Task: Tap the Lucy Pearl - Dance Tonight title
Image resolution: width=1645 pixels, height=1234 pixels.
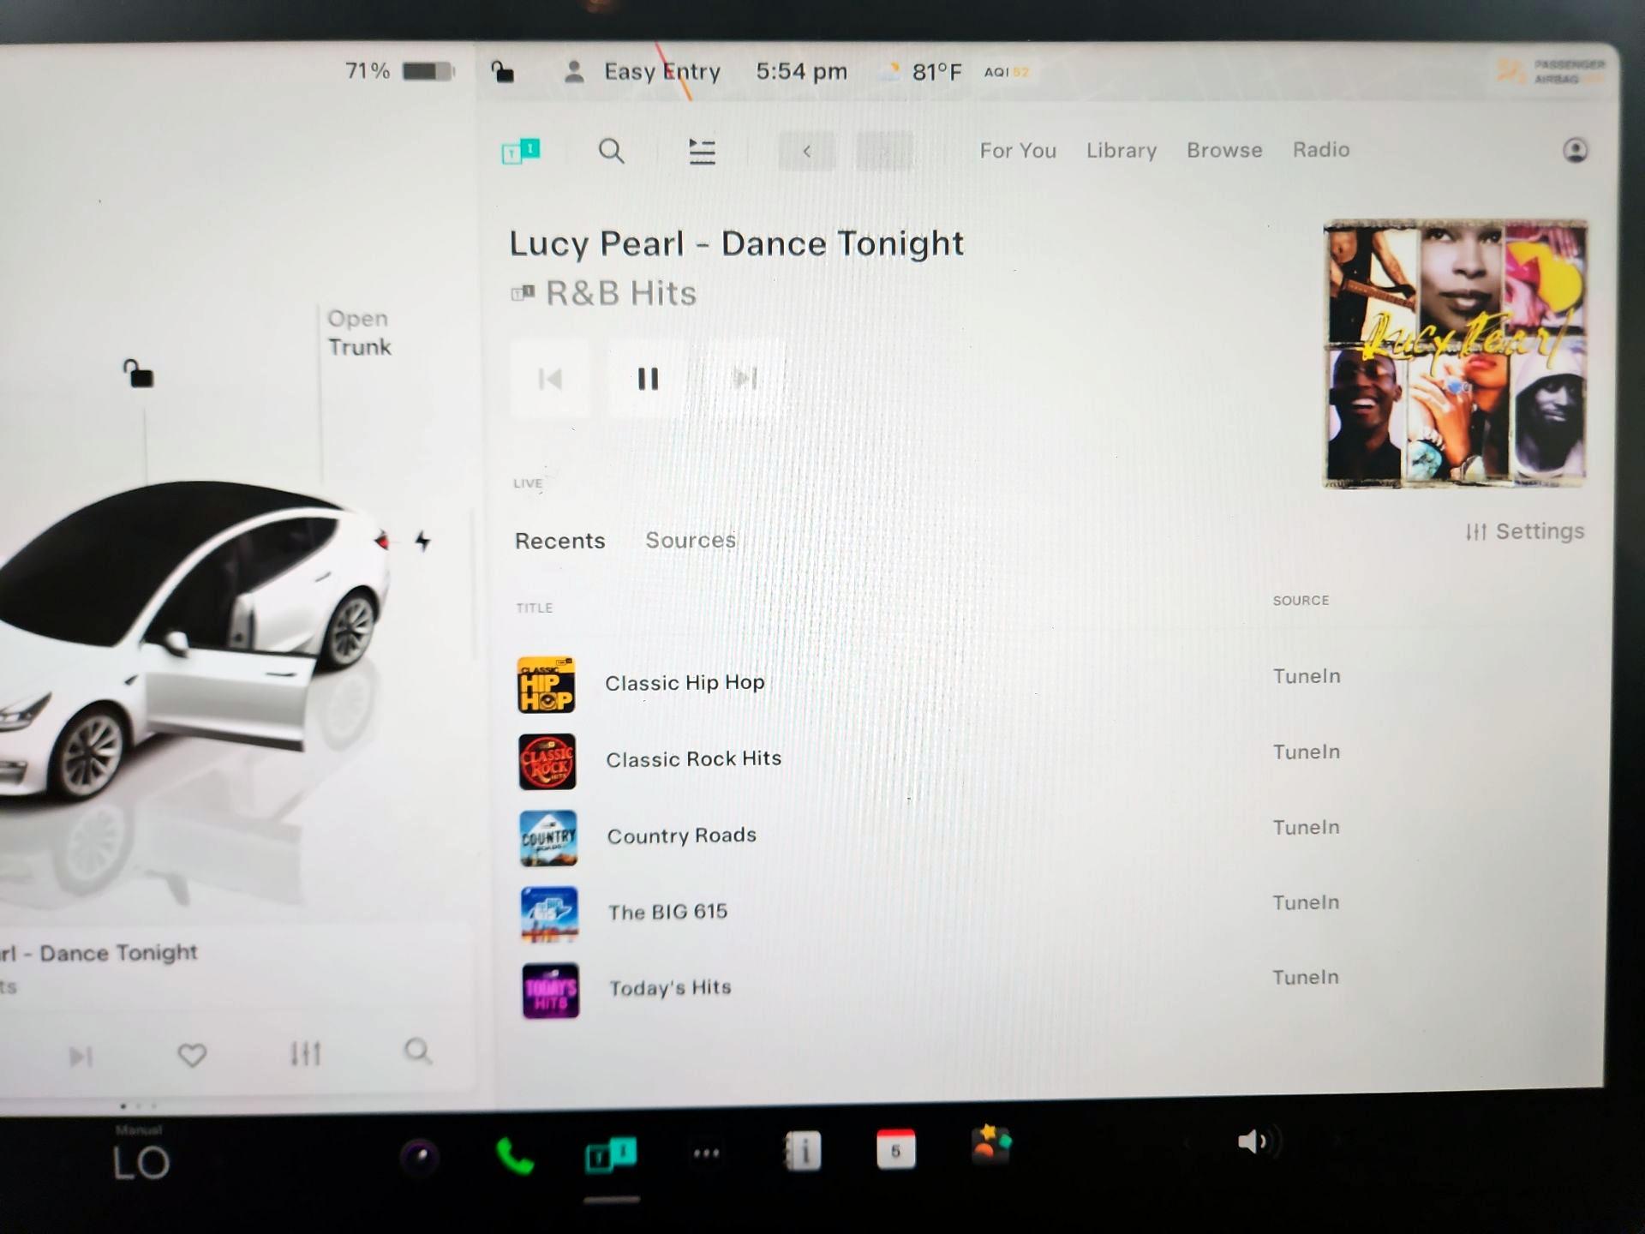Action: pyautogui.click(x=737, y=244)
